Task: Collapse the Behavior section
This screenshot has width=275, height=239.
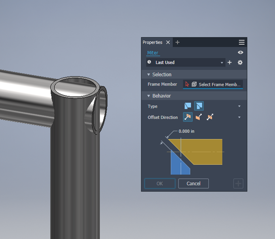Action: pos(149,96)
